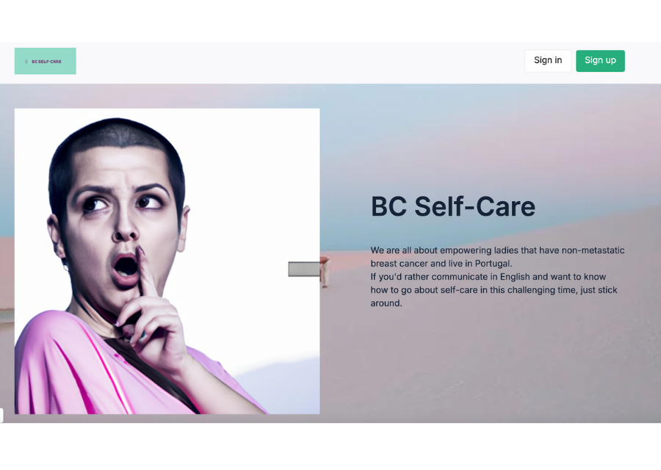Open the Sign in page
This screenshot has width=661, height=470.
(x=548, y=61)
